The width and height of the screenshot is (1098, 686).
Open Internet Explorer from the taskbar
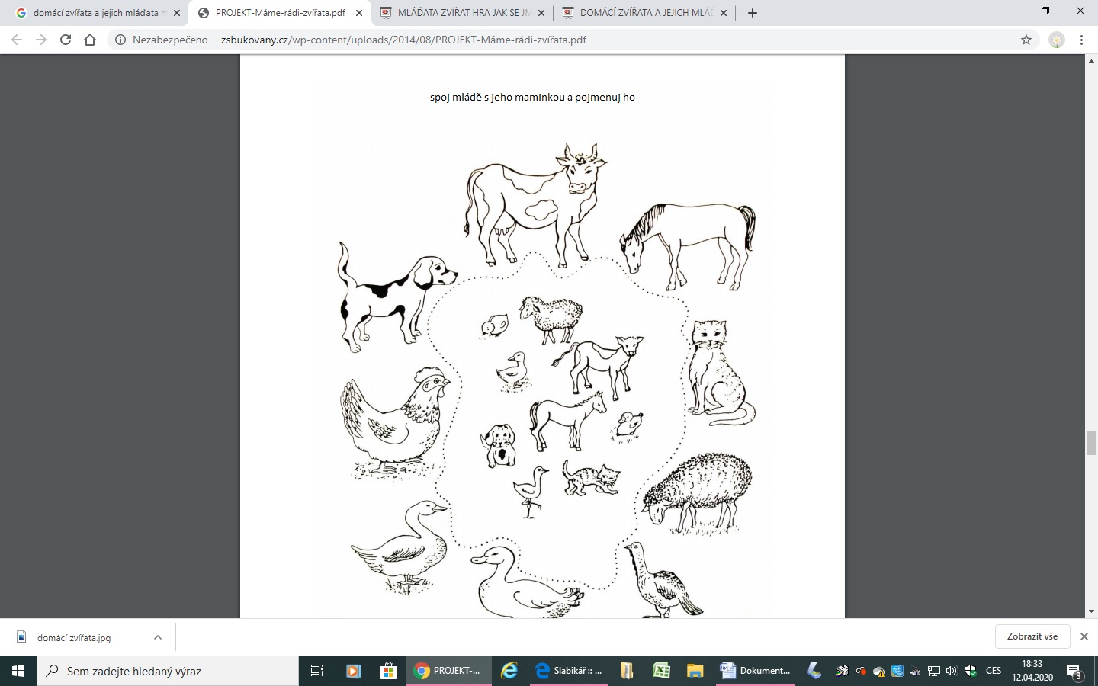pyautogui.click(x=509, y=671)
